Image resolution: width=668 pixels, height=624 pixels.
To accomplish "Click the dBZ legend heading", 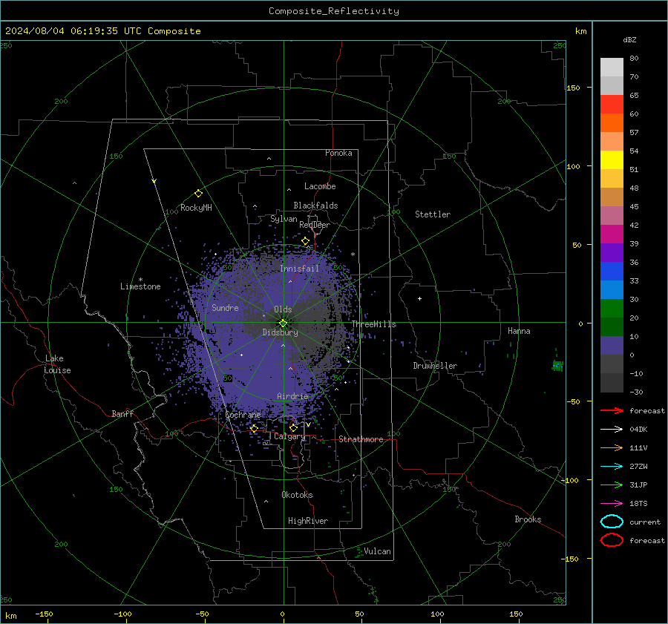I will pos(629,39).
